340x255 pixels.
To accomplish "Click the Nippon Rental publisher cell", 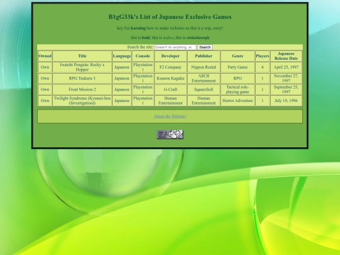I will click(203, 67).
